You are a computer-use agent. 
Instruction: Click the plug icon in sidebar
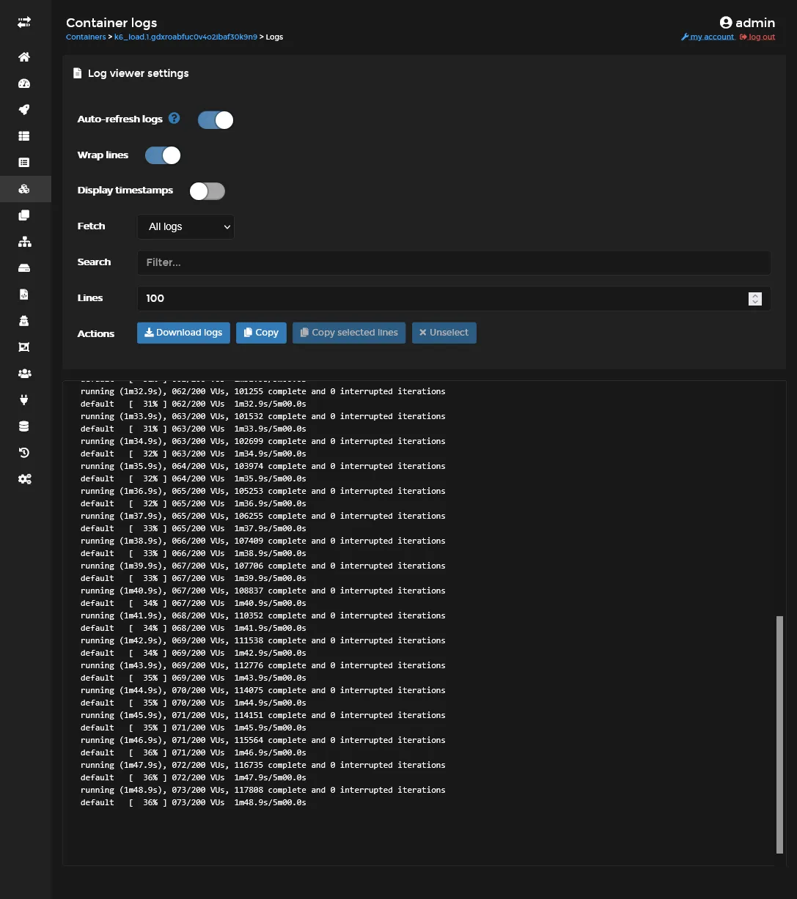(23, 399)
